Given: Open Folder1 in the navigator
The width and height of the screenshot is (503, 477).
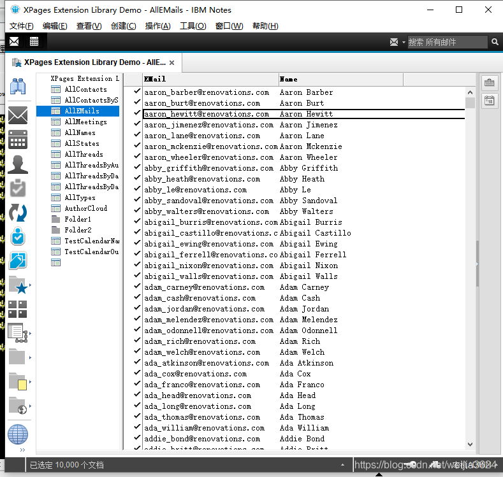Looking at the screenshot, I should [x=78, y=220].
